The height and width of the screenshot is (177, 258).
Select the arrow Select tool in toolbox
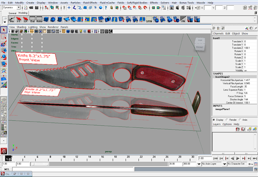point(4,30)
